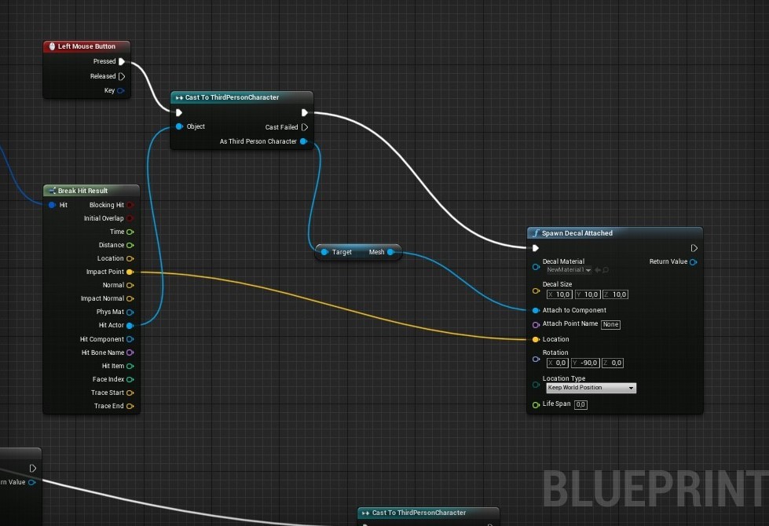The width and height of the screenshot is (769, 526).
Task: Select the Break Hit Result node header
Action: coord(91,191)
